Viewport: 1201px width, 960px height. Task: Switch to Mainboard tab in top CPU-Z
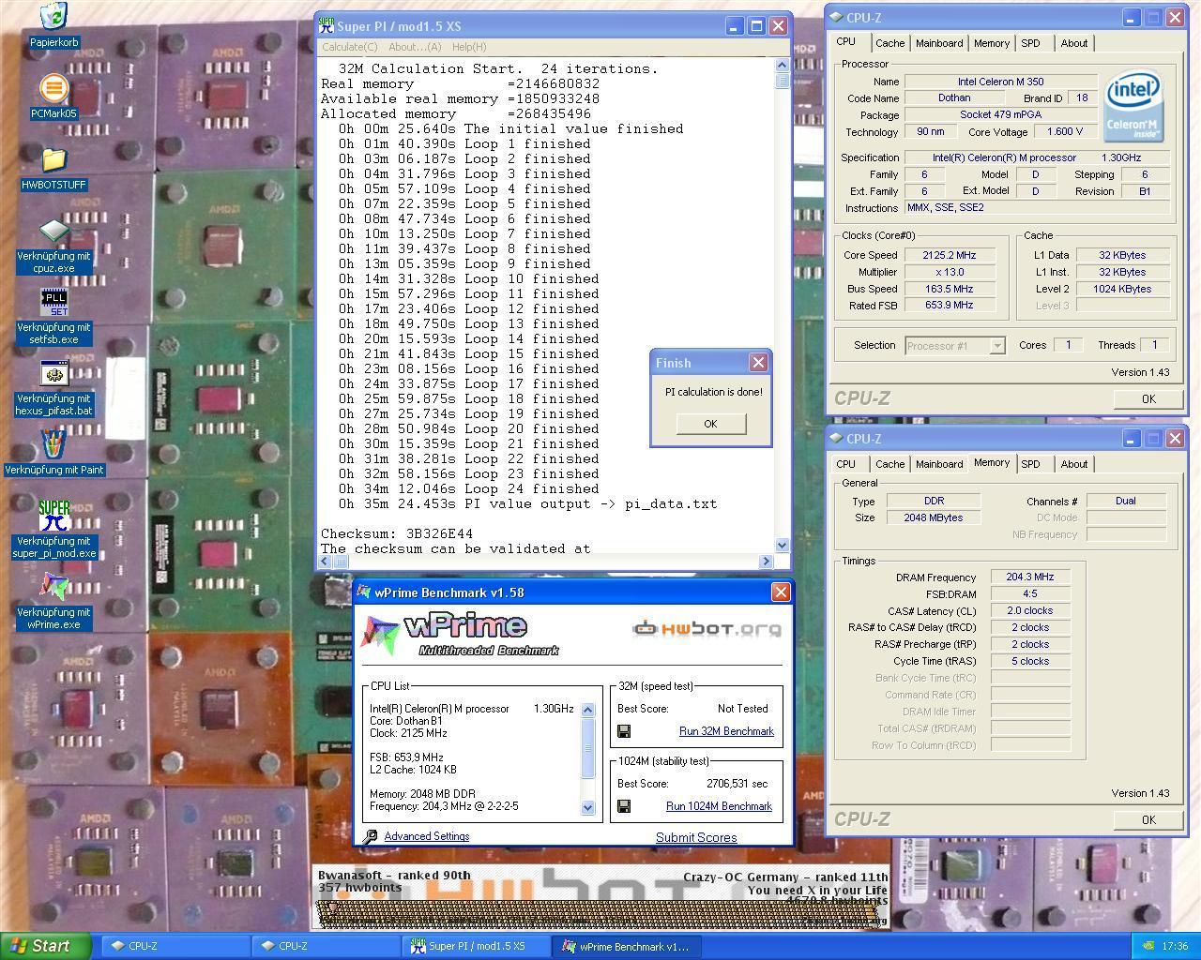point(939,43)
